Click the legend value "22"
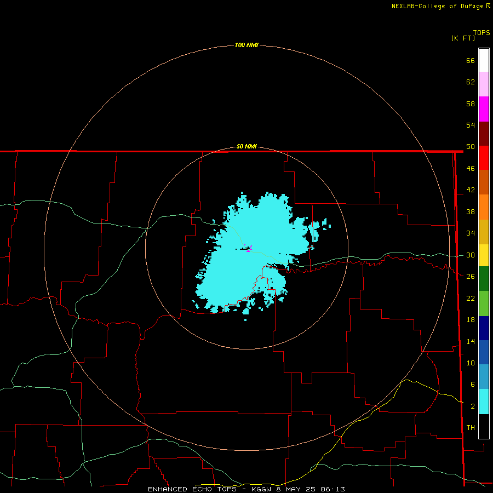This screenshot has width=493, height=493. pyautogui.click(x=471, y=298)
